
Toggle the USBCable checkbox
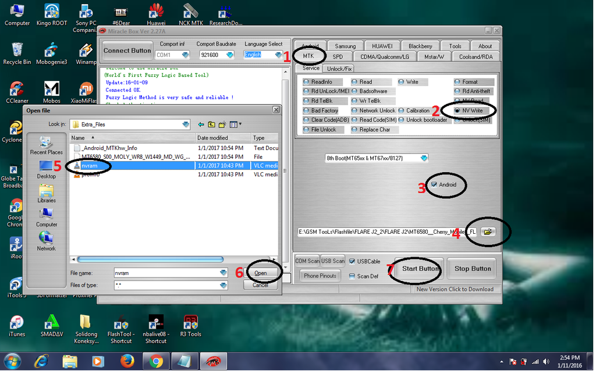[352, 261]
